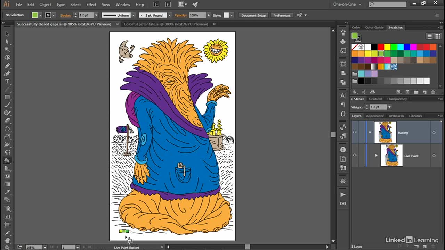
Task: Select the Magic Wand tool
Action: 7,50
